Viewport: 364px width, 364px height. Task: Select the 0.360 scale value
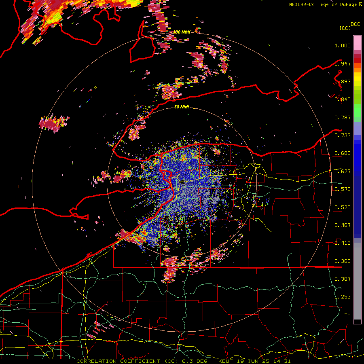(x=343, y=261)
